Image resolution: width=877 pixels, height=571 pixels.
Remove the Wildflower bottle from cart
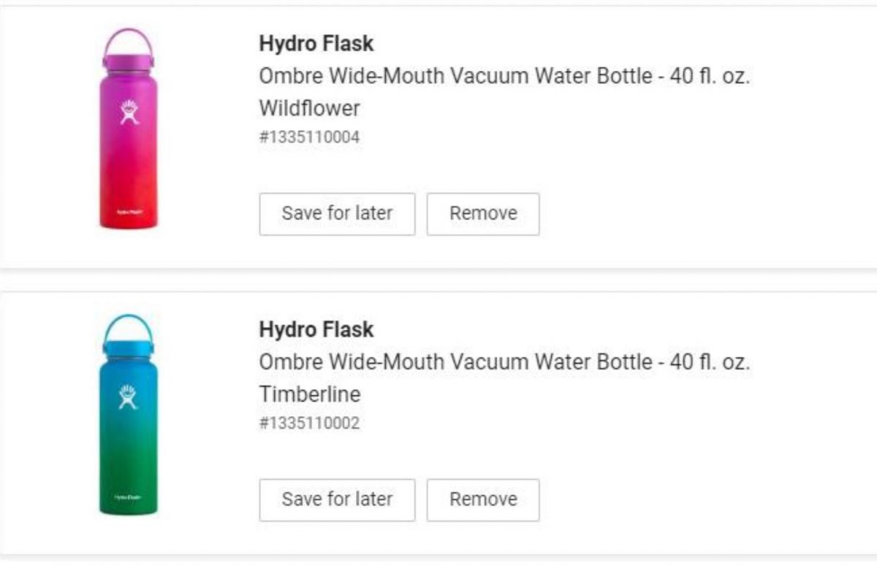tap(483, 214)
